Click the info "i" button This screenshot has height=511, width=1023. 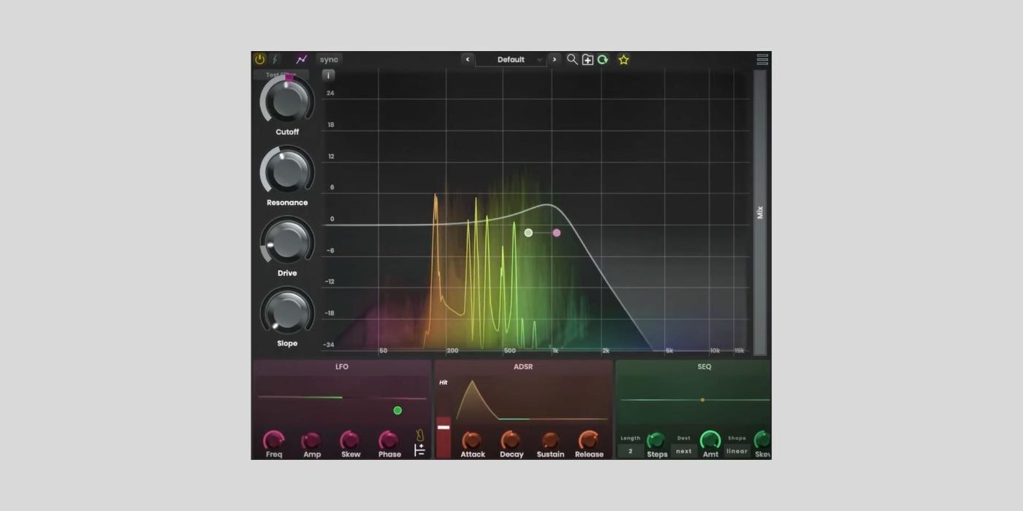(328, 75)
